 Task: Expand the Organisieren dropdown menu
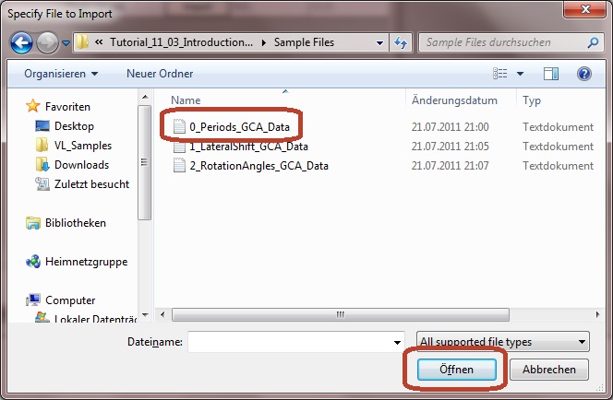tap(61, 74)
